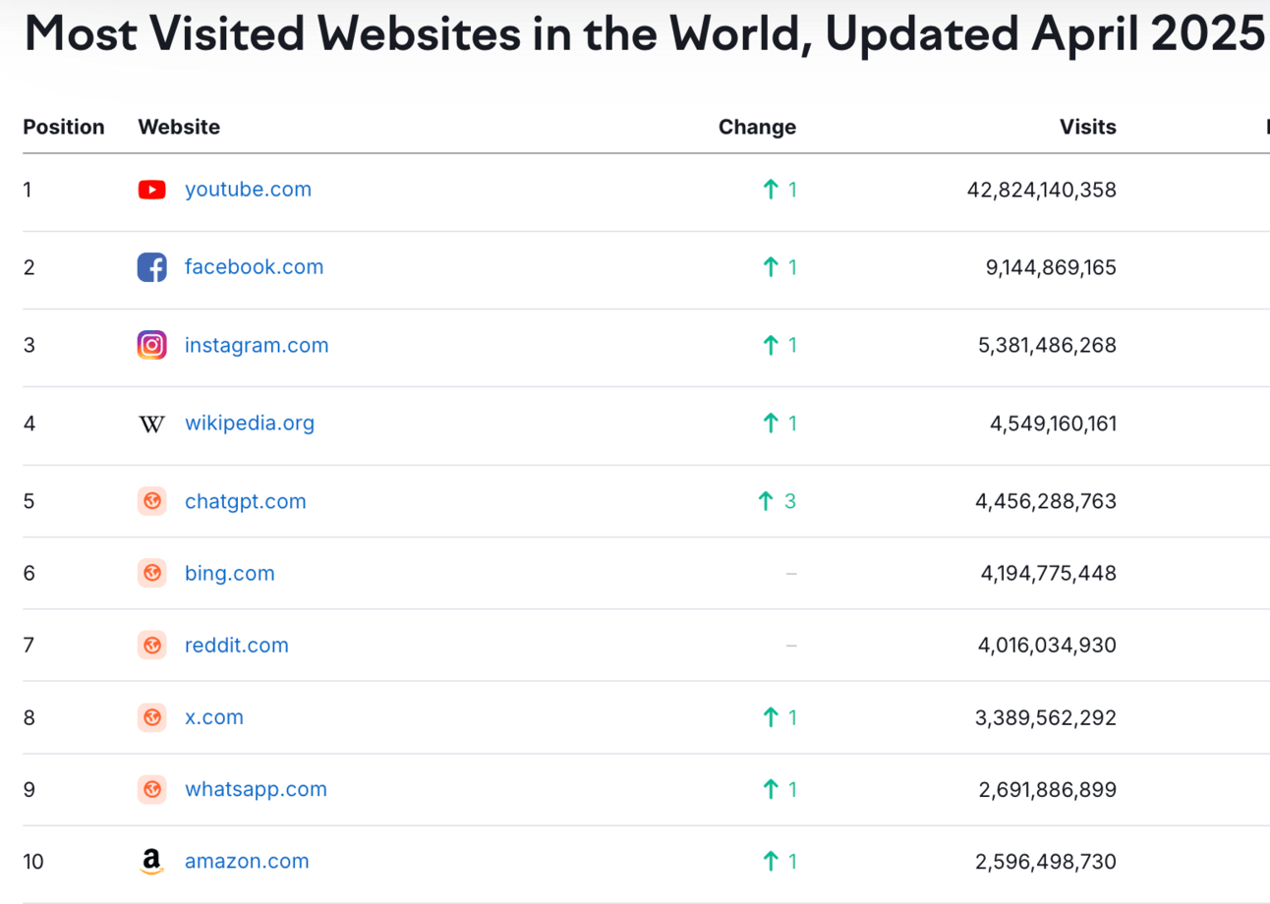
Task: Click the Wikipedia W icon
Action: 151,424
